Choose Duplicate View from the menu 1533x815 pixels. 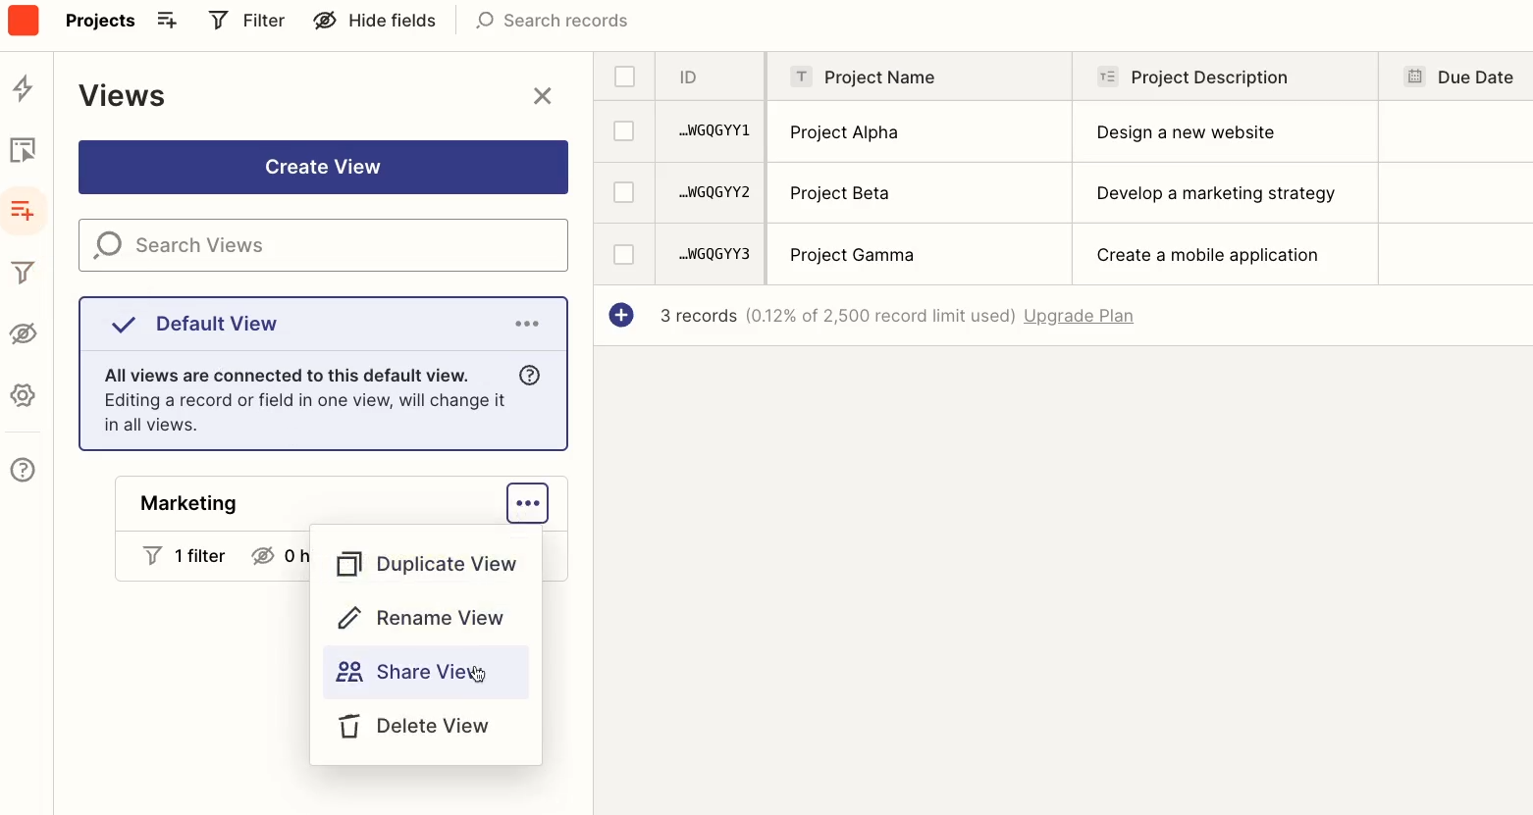[x=426, y=564]
